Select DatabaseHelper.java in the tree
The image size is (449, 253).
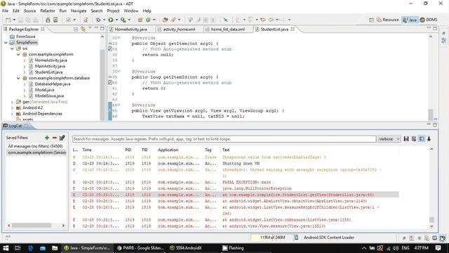click(x=53, y=84)
